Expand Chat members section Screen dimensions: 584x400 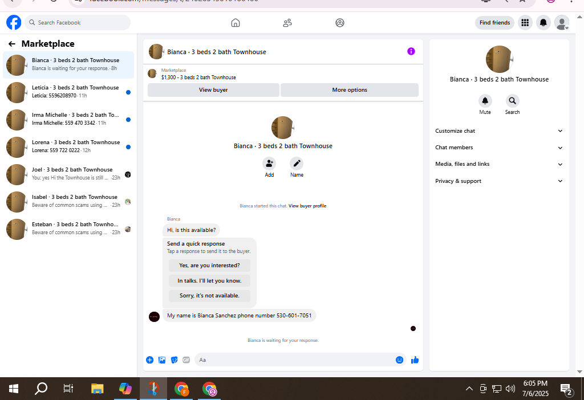[499, 148]
